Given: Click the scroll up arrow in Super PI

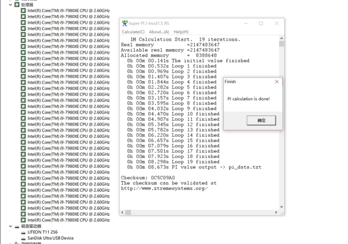Looking at the screenshot, I should tap(281, 38).
